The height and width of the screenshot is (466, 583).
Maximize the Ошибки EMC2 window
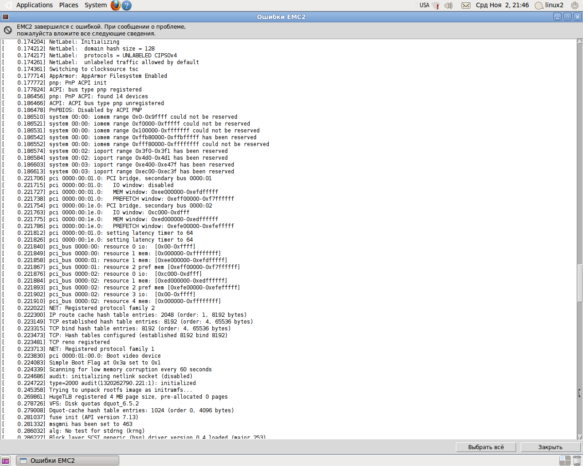tap(568, 17)
